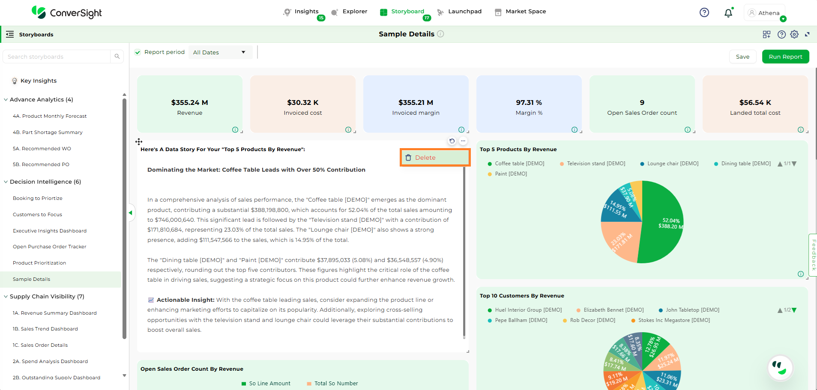Image resolution: width=817 pixels, height=390 pixels.
Task: Toggle Television stand [DEMO] legend item
Action: tap(592, 164)
